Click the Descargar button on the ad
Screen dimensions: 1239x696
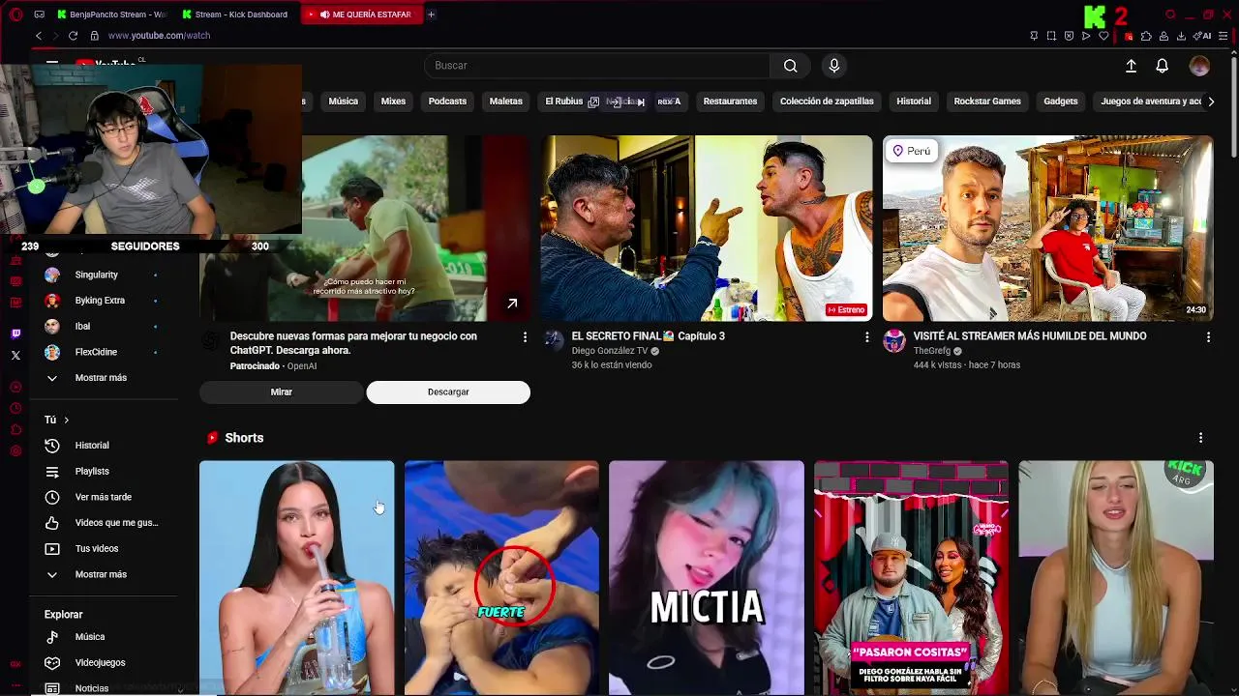[448, 392]
